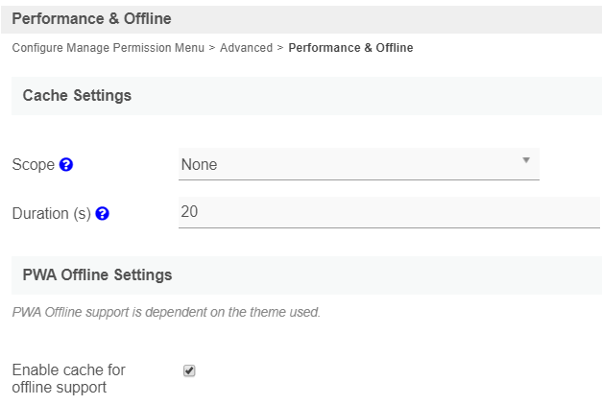
Task: Click the PWA Offline Settings section header
Action: pos(97,275)
